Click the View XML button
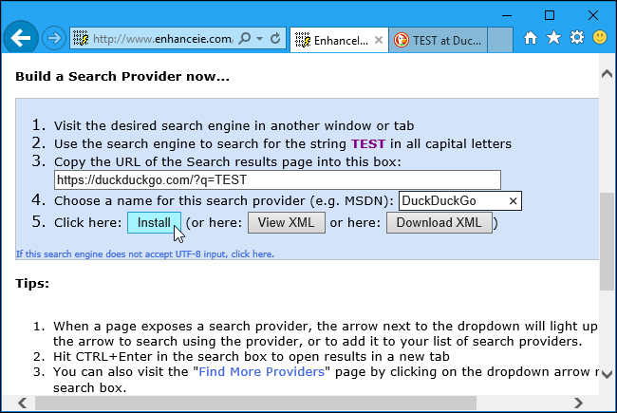This screenshot has height=413, width=617. click(x=286, y=223)
